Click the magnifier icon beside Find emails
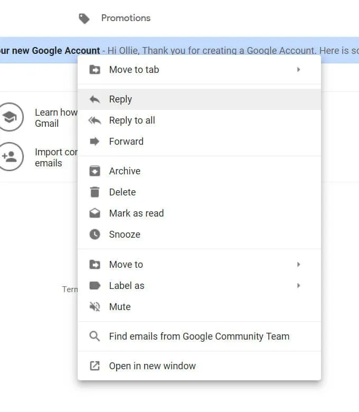This screenshot has height=412, width=359. 95,336
